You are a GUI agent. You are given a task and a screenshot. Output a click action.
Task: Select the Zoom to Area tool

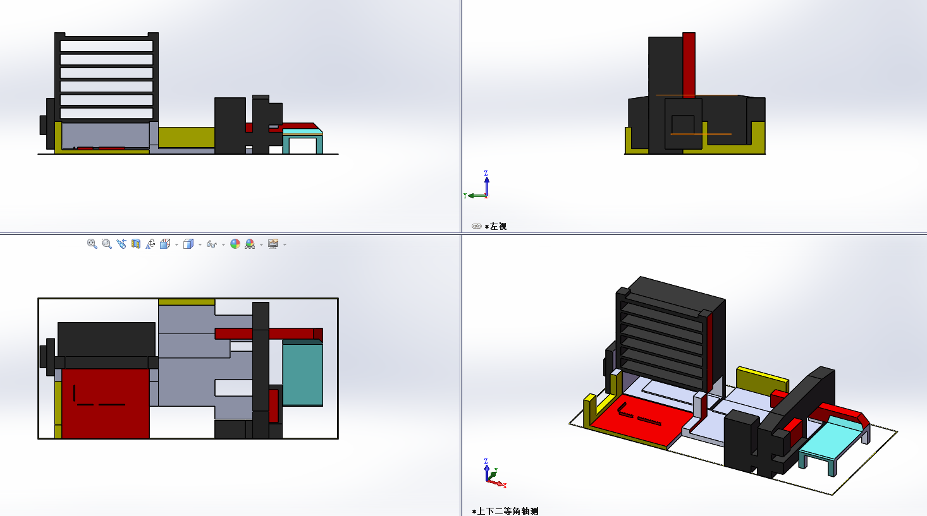(x=107, y=244)
